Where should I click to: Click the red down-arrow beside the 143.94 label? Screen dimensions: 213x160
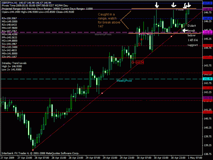(x=133, y=62)
